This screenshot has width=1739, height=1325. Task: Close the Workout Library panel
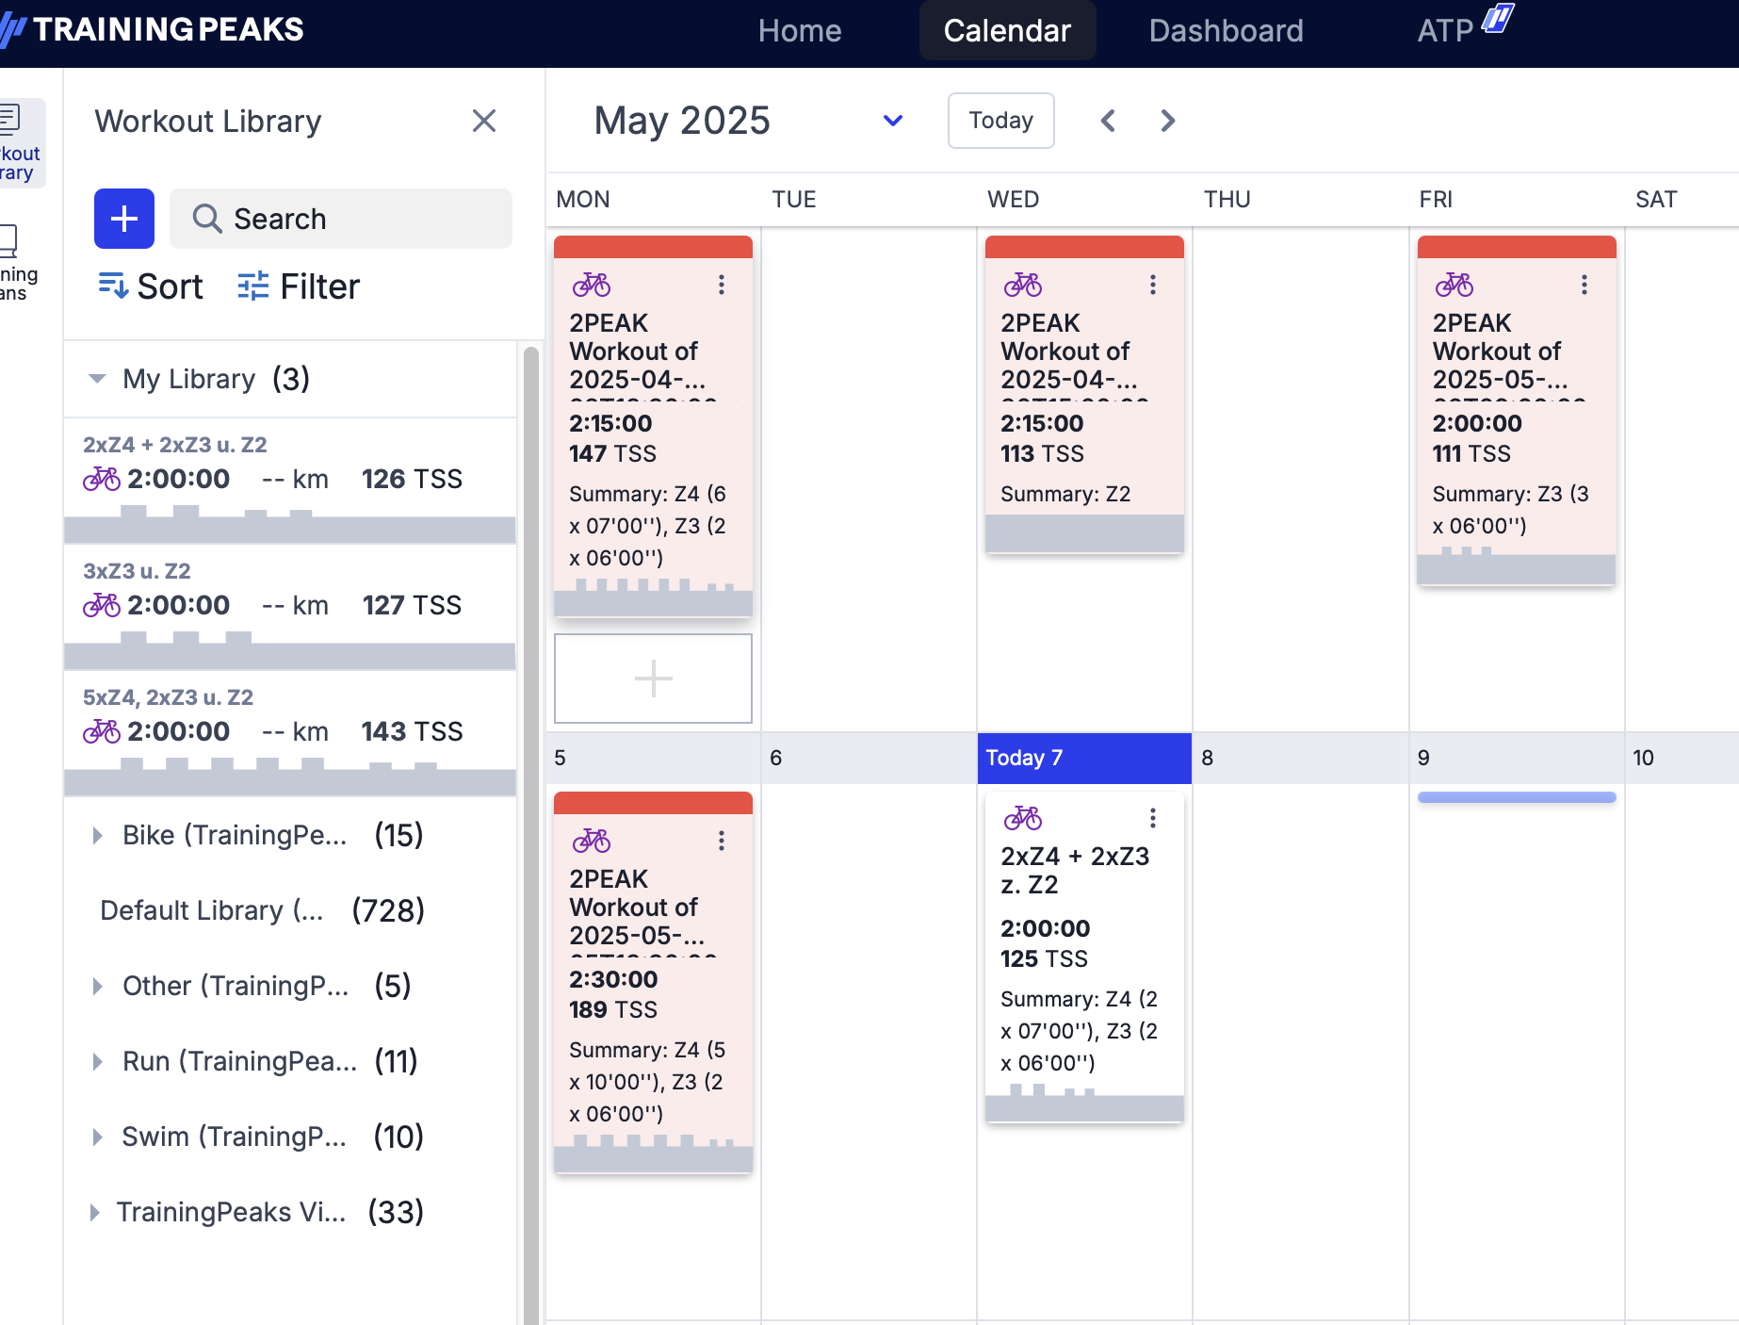(484, 121)
